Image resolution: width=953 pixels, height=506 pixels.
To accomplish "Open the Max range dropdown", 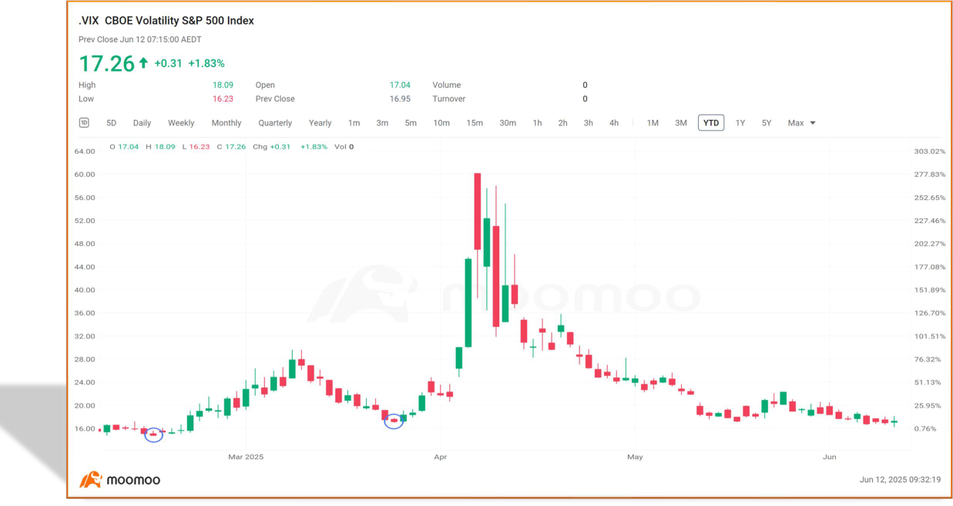I will click(801, 123).
